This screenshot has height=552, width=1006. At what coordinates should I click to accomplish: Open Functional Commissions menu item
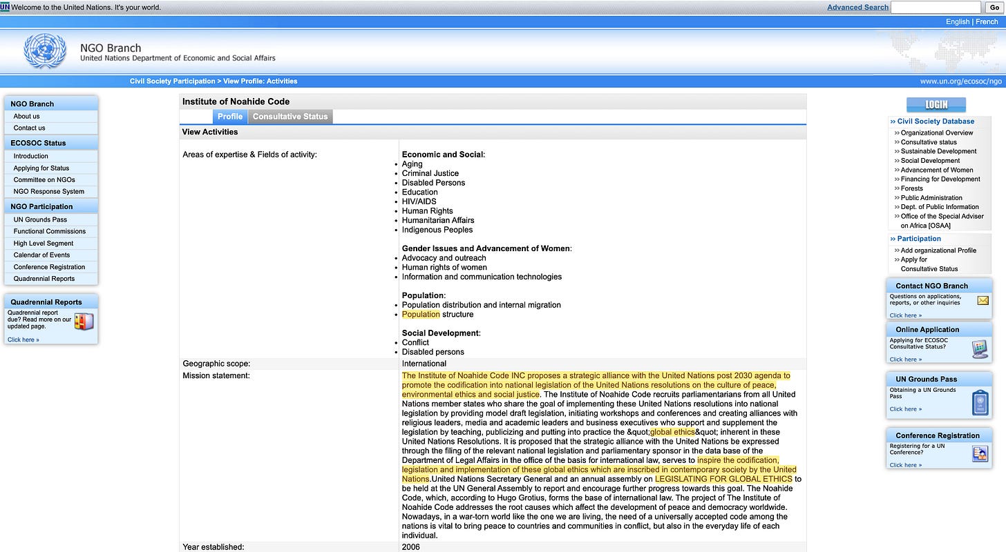pos(50,232)
